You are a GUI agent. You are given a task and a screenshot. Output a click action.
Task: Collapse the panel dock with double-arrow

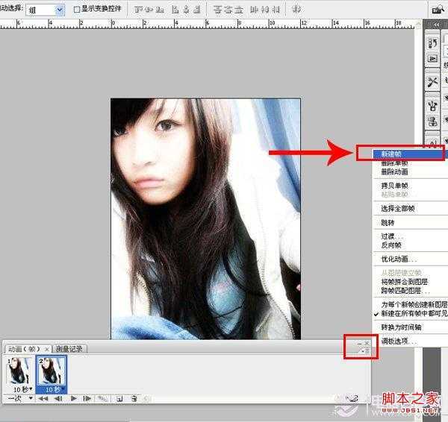click(436, 25)
